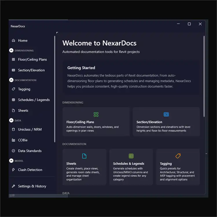Click DIMENSIONING heading in main content

(73, 102)
